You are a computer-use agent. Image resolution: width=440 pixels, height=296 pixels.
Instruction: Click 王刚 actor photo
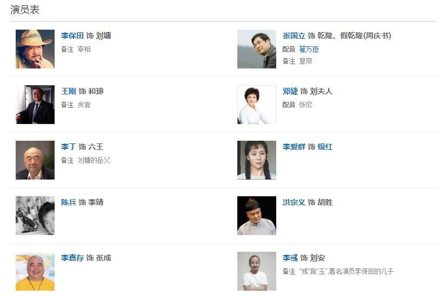pyautogui.click(x=35, y=105)
